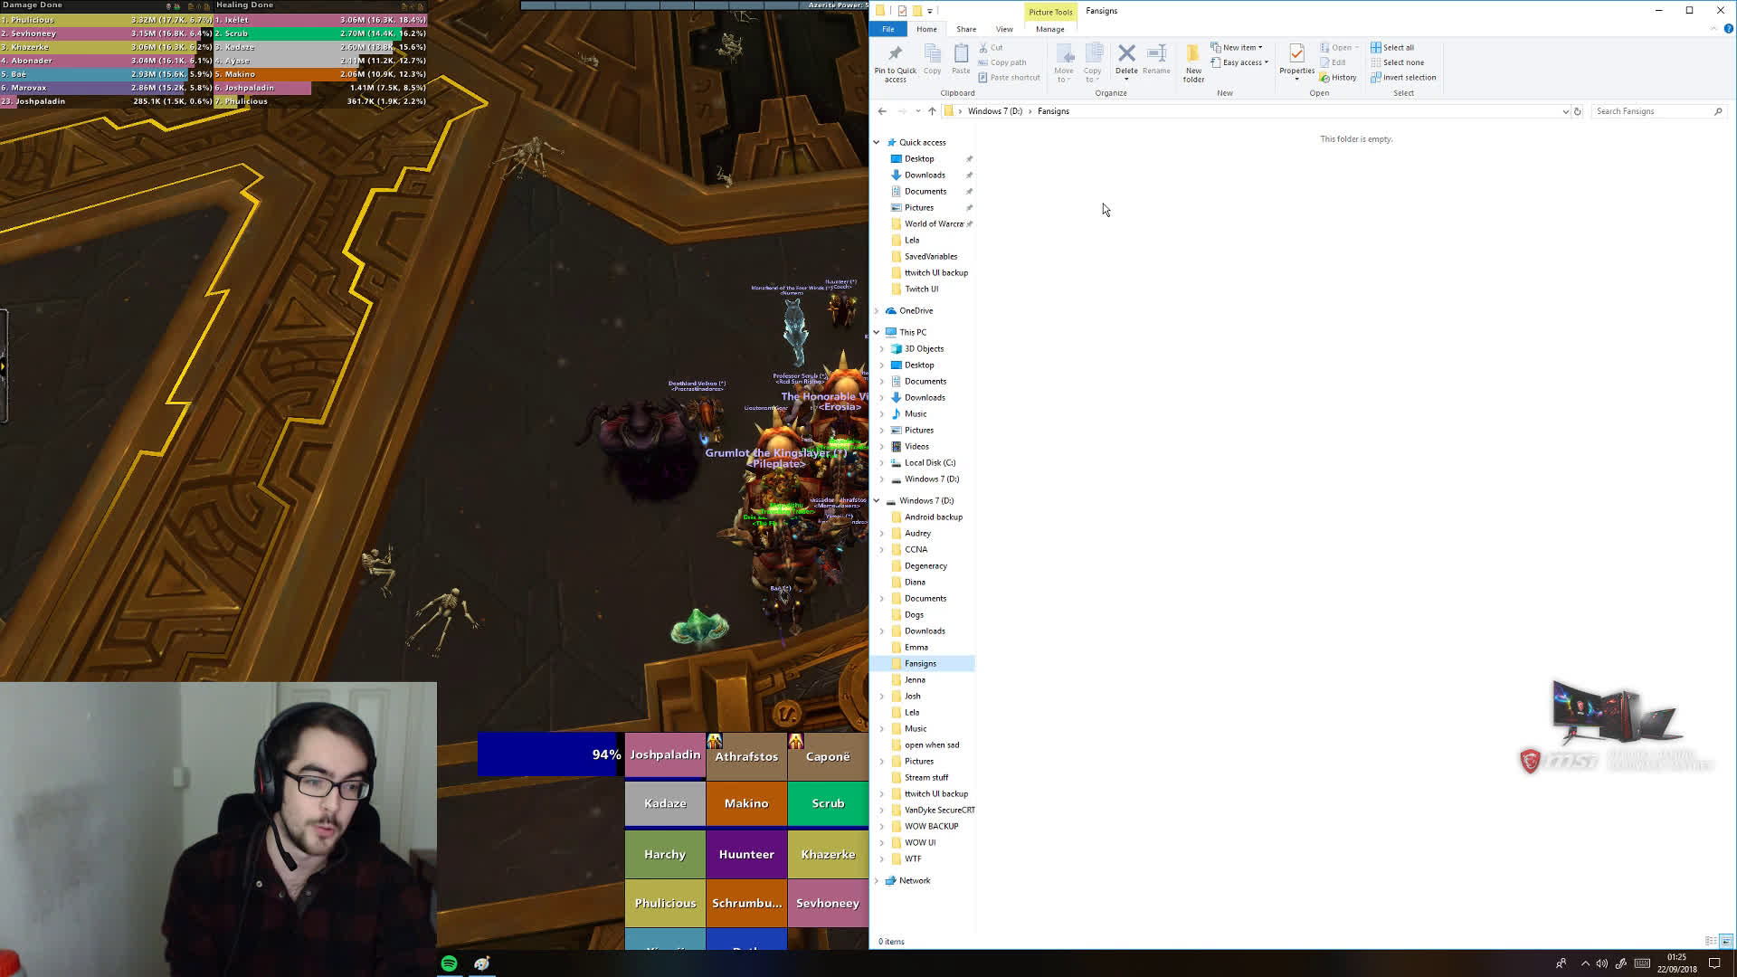Pin current folder to Quick access

[x=894, y=62]
